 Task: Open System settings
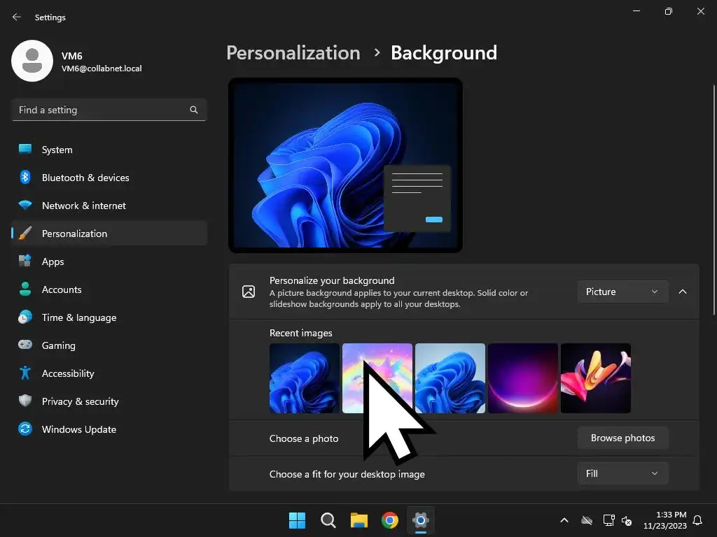[x=109, y=150]
